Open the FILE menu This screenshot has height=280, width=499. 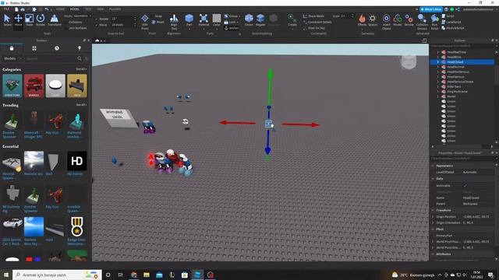point(6,9)
